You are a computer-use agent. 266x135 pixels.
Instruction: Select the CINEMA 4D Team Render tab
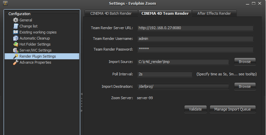(x=165, y=13)
